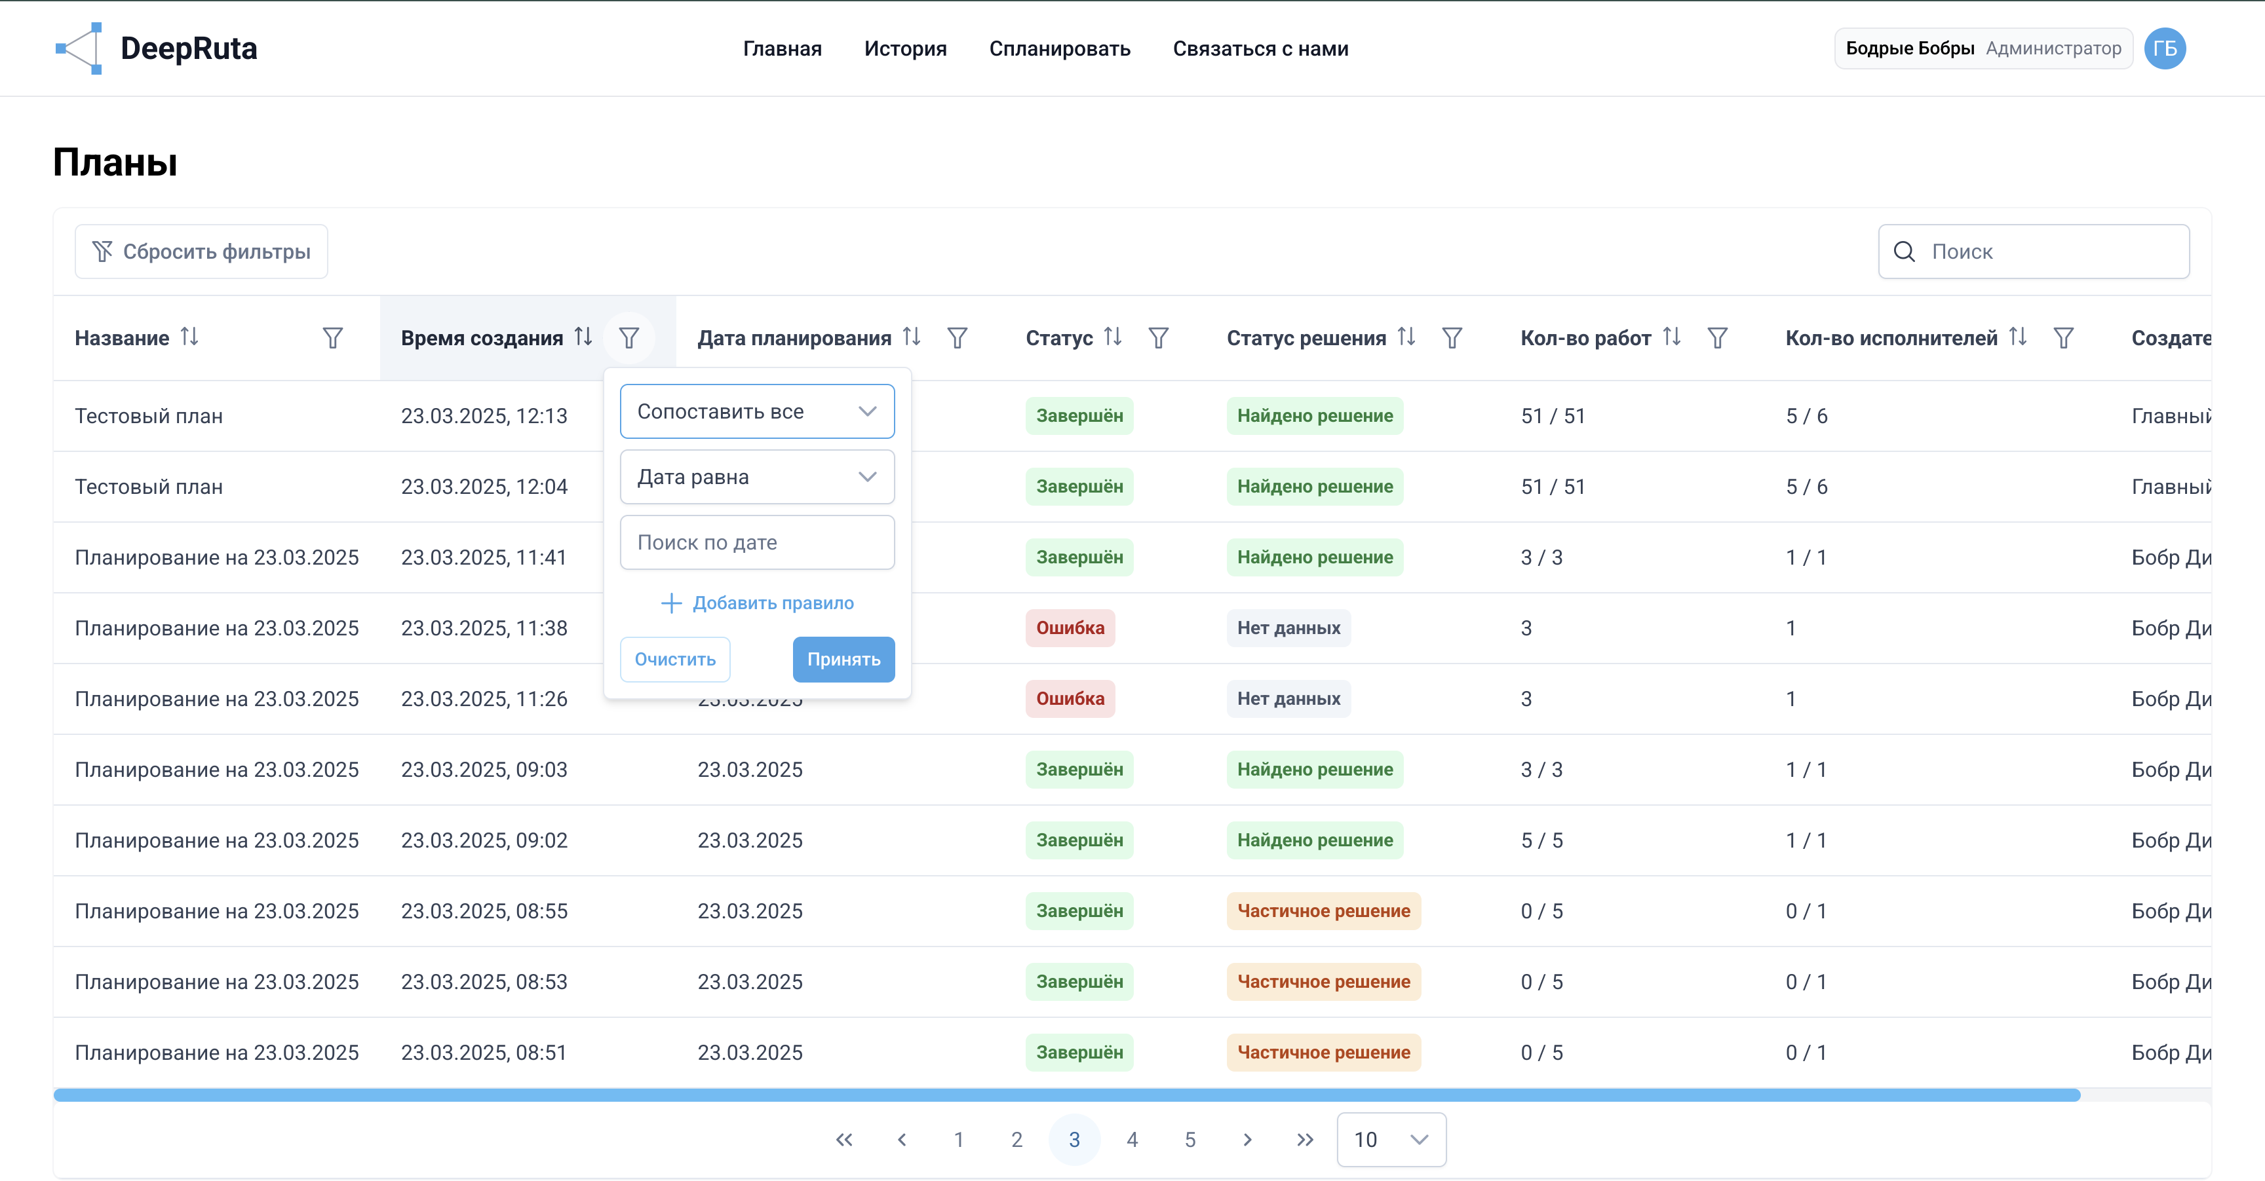This screenshot has width=2265, height=1181.
Task: Click planning date in 09:03 row
Action: pos(750,770)
